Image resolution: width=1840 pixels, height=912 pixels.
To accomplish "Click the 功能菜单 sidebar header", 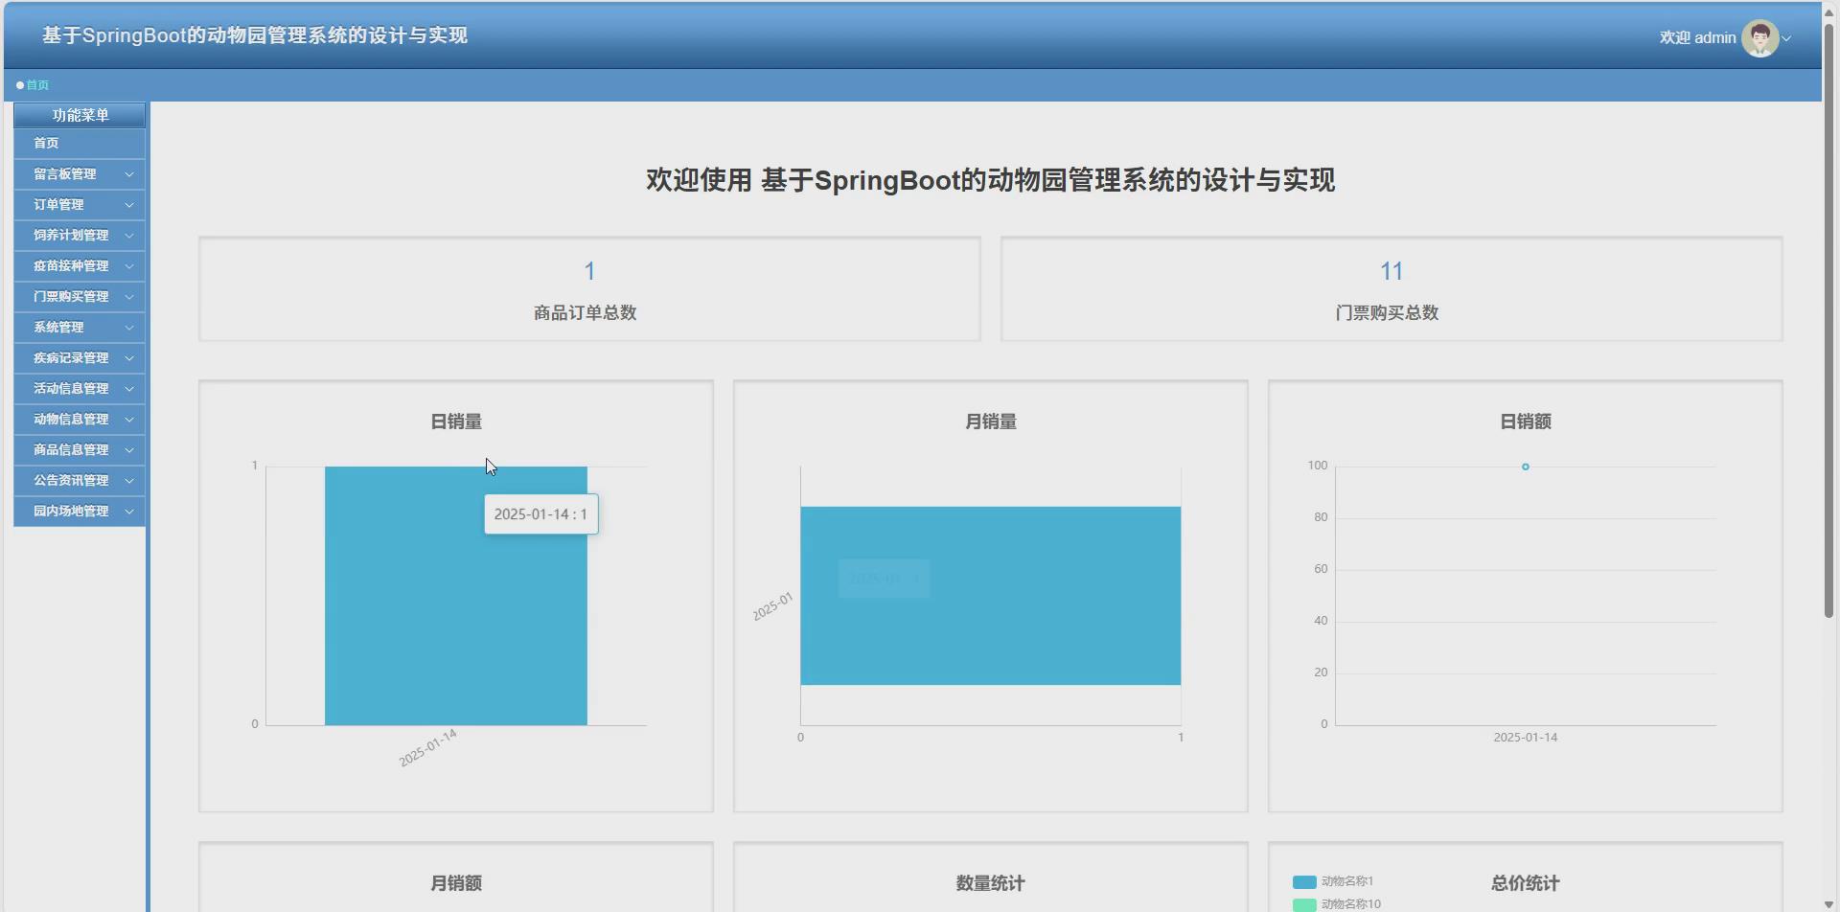I will tap(80, 115).
